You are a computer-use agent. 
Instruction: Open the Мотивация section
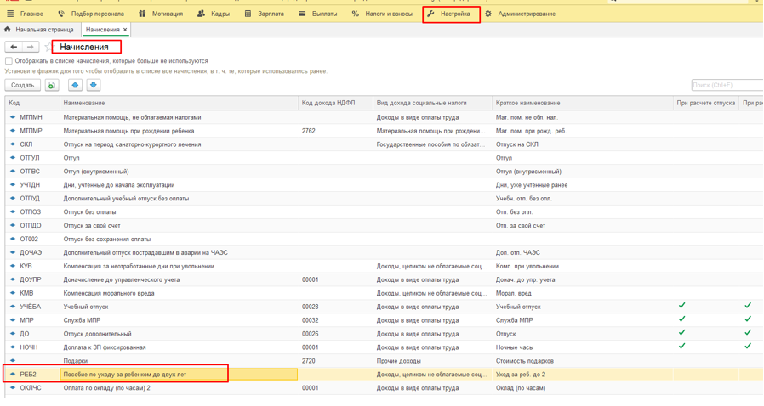pos(161,14)
